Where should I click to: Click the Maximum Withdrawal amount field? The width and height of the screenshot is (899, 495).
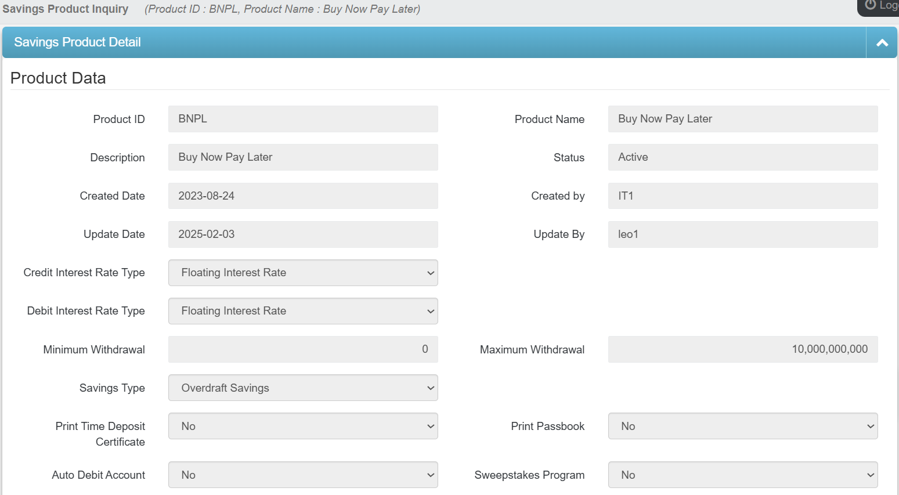pyautogui.click(x=742, y=349)
